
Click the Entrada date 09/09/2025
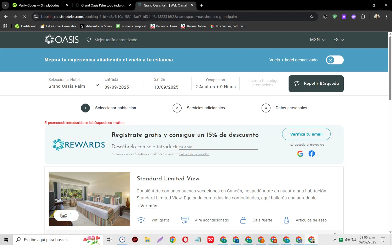117,87
